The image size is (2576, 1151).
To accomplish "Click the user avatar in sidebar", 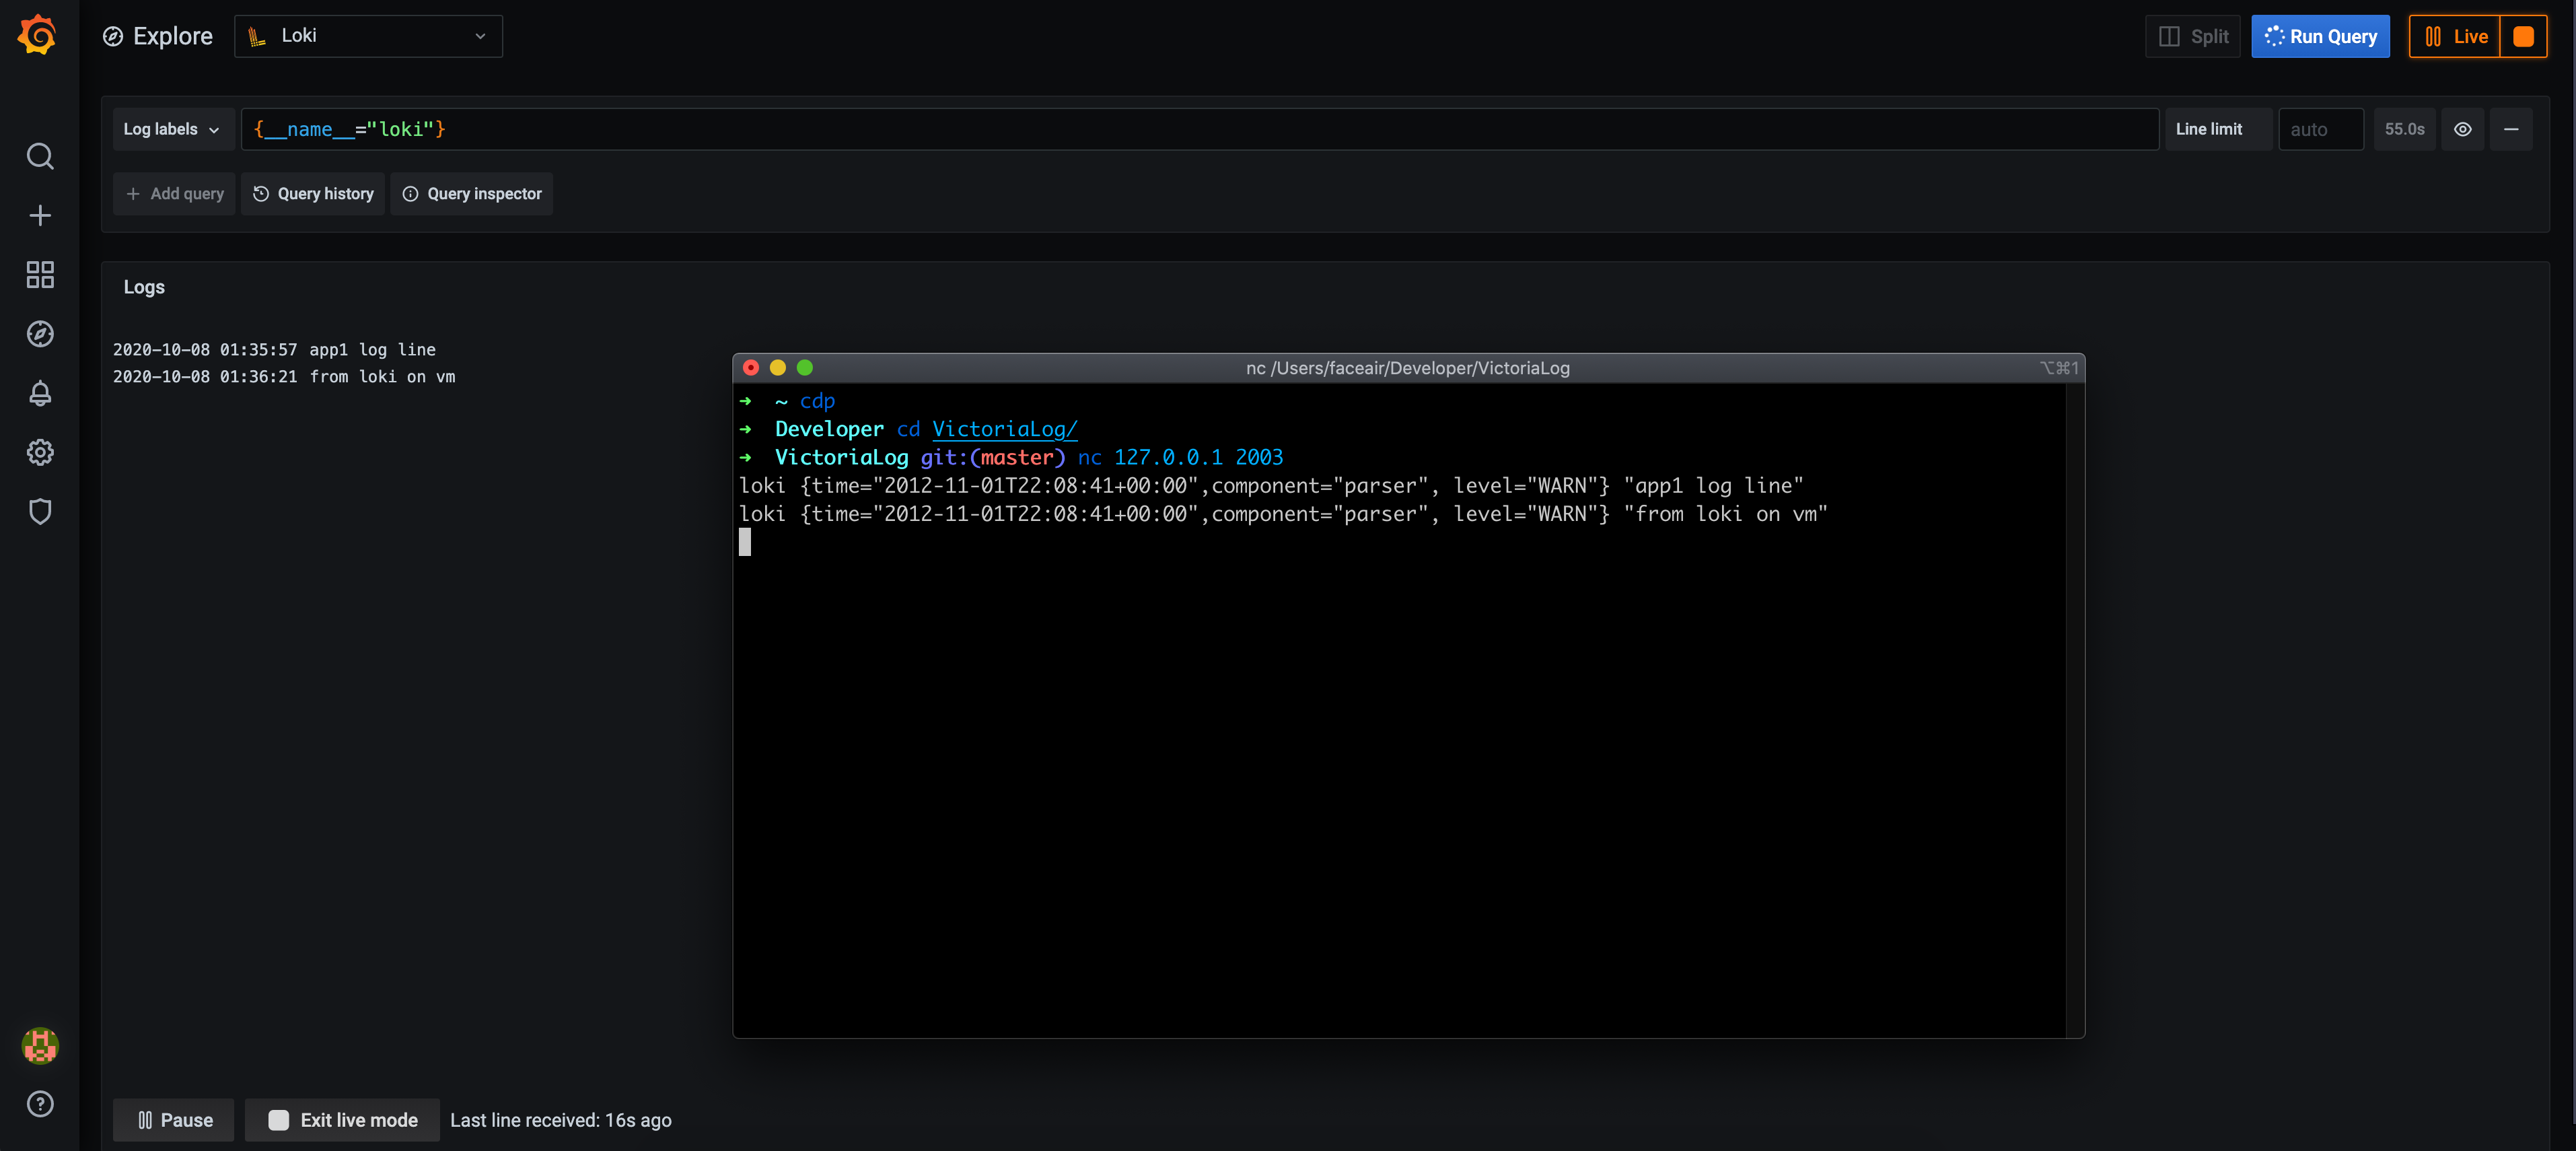I will tap(40, 1045).
